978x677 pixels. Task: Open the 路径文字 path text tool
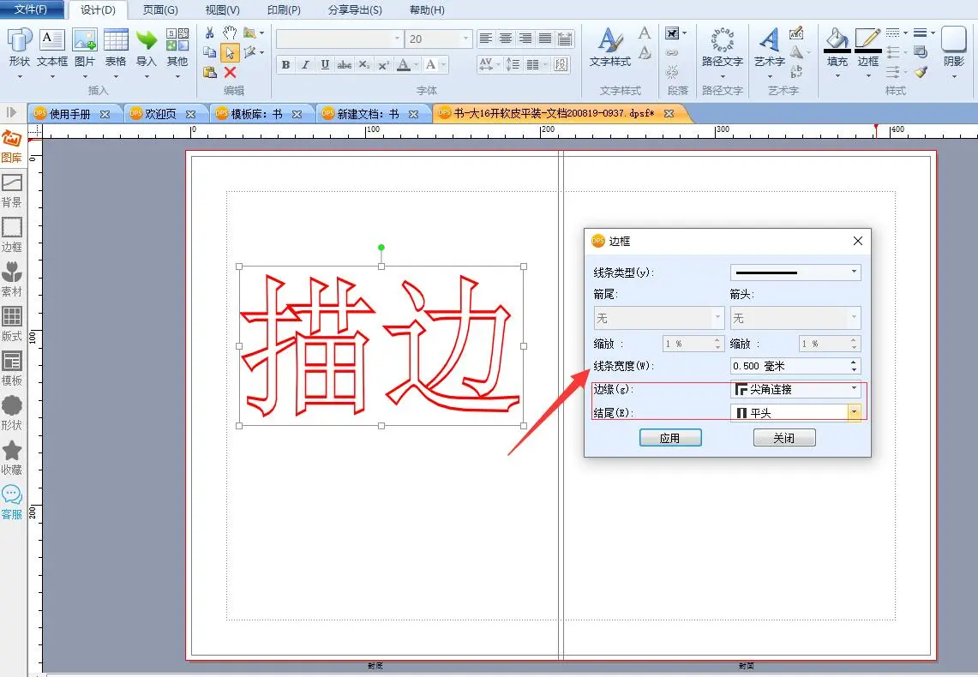click(722, 46)
